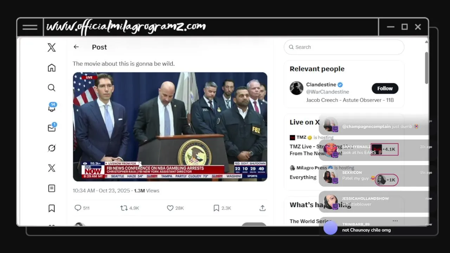
Task: Click chat message 'not Chauncey chile omg'
Action: click(366, 230)
